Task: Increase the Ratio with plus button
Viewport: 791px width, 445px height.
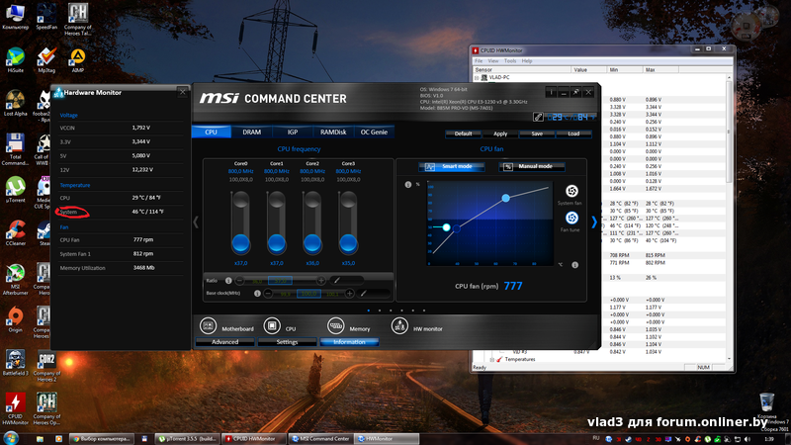Action: pyautogui.click(x=320, y=280)
